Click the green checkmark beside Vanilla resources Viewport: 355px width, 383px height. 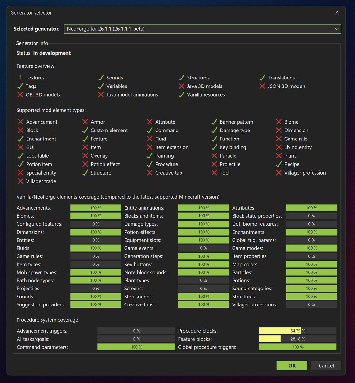(181, 95)
